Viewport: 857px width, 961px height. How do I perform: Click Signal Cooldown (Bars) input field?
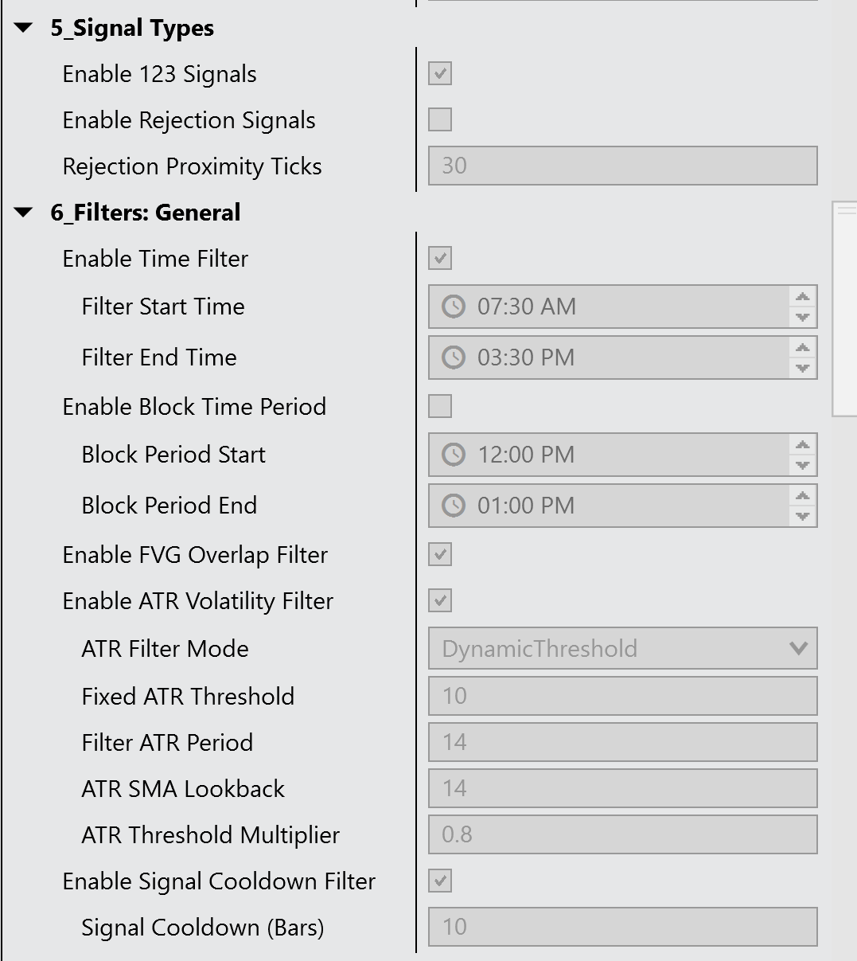pos(622,928)
